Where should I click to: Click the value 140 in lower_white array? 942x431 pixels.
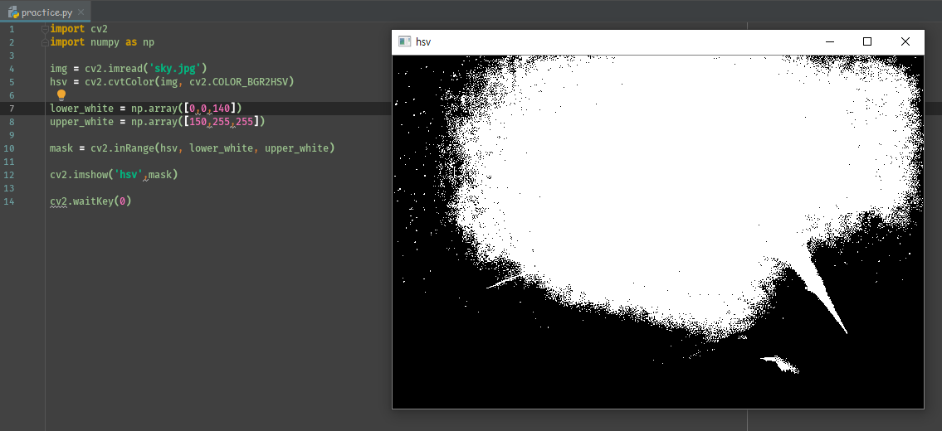pos(222,109)
